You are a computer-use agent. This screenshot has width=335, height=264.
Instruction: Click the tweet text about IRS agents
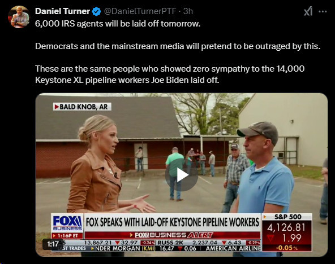pos(118,24)
